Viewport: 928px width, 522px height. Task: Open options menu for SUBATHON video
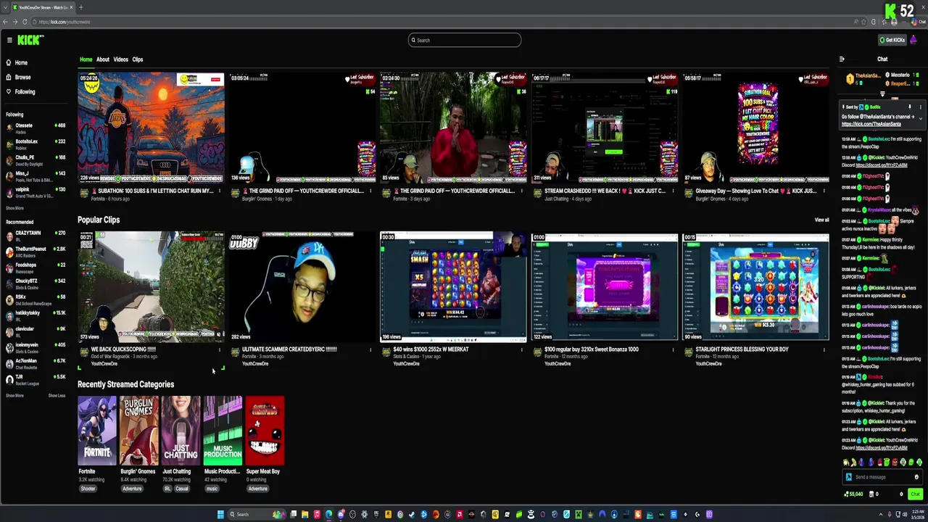click(219, 191)
